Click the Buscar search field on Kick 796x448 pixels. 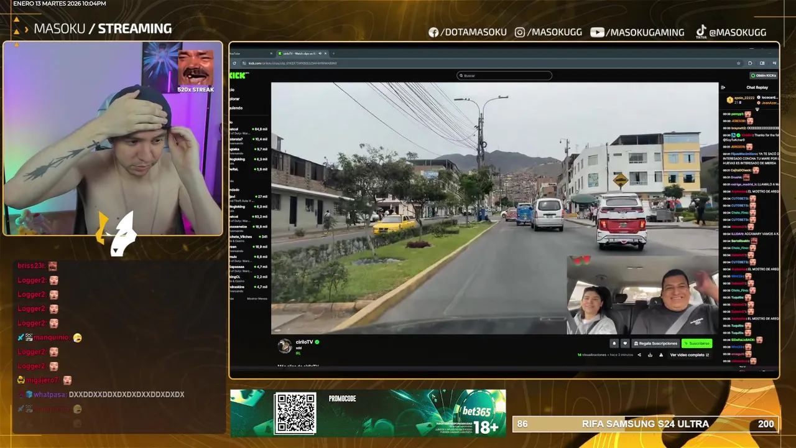point(504,75)
